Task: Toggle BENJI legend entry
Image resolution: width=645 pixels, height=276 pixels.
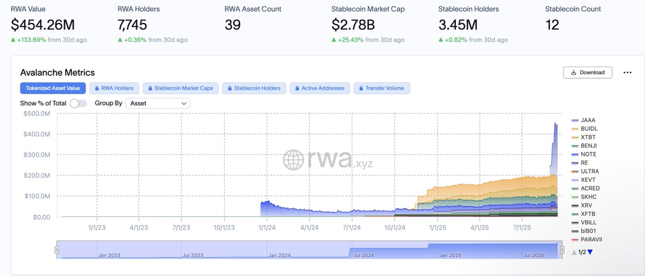Action: [x=584, y=146]
